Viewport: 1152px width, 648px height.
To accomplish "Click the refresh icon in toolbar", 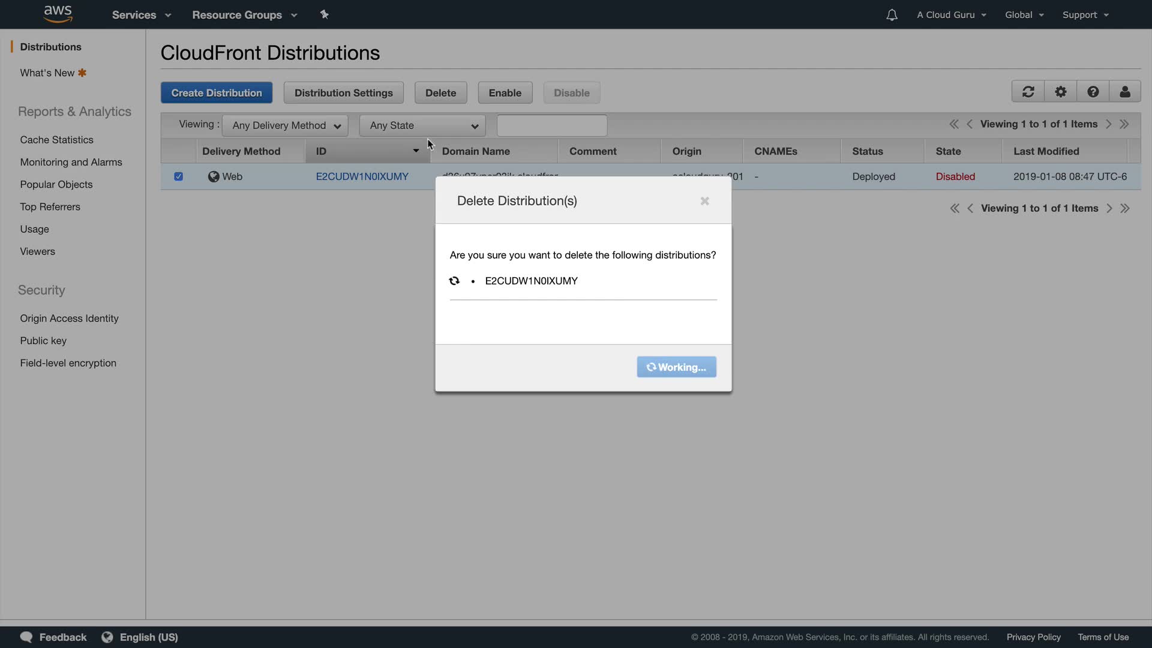I will click(x=1028, y=92).
